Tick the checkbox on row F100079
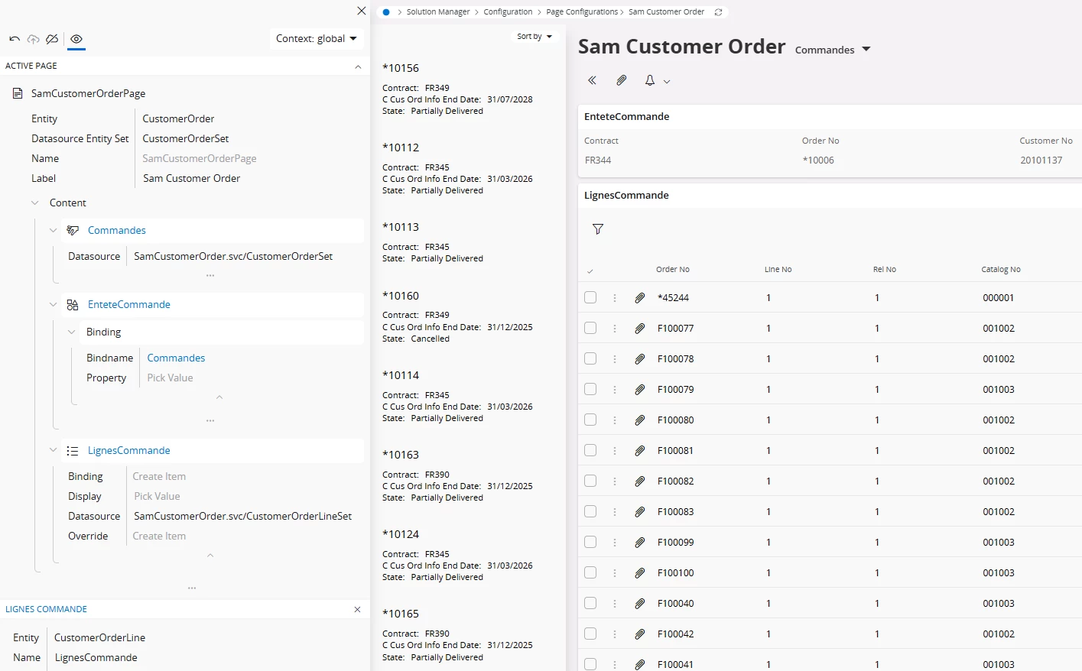Viewport: 1082px width, 671px height. [590, 390]
